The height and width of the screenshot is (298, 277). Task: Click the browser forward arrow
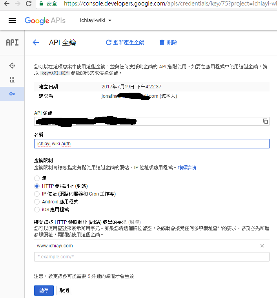(18, 4)
